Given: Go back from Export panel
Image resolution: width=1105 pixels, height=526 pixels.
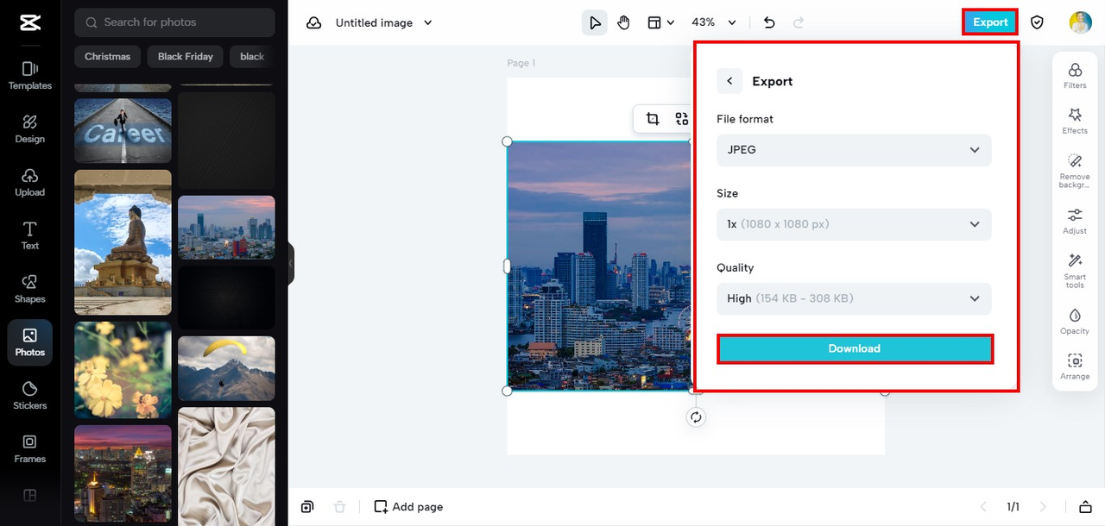Looking at the screenshot, I should (x=729, y=81).
